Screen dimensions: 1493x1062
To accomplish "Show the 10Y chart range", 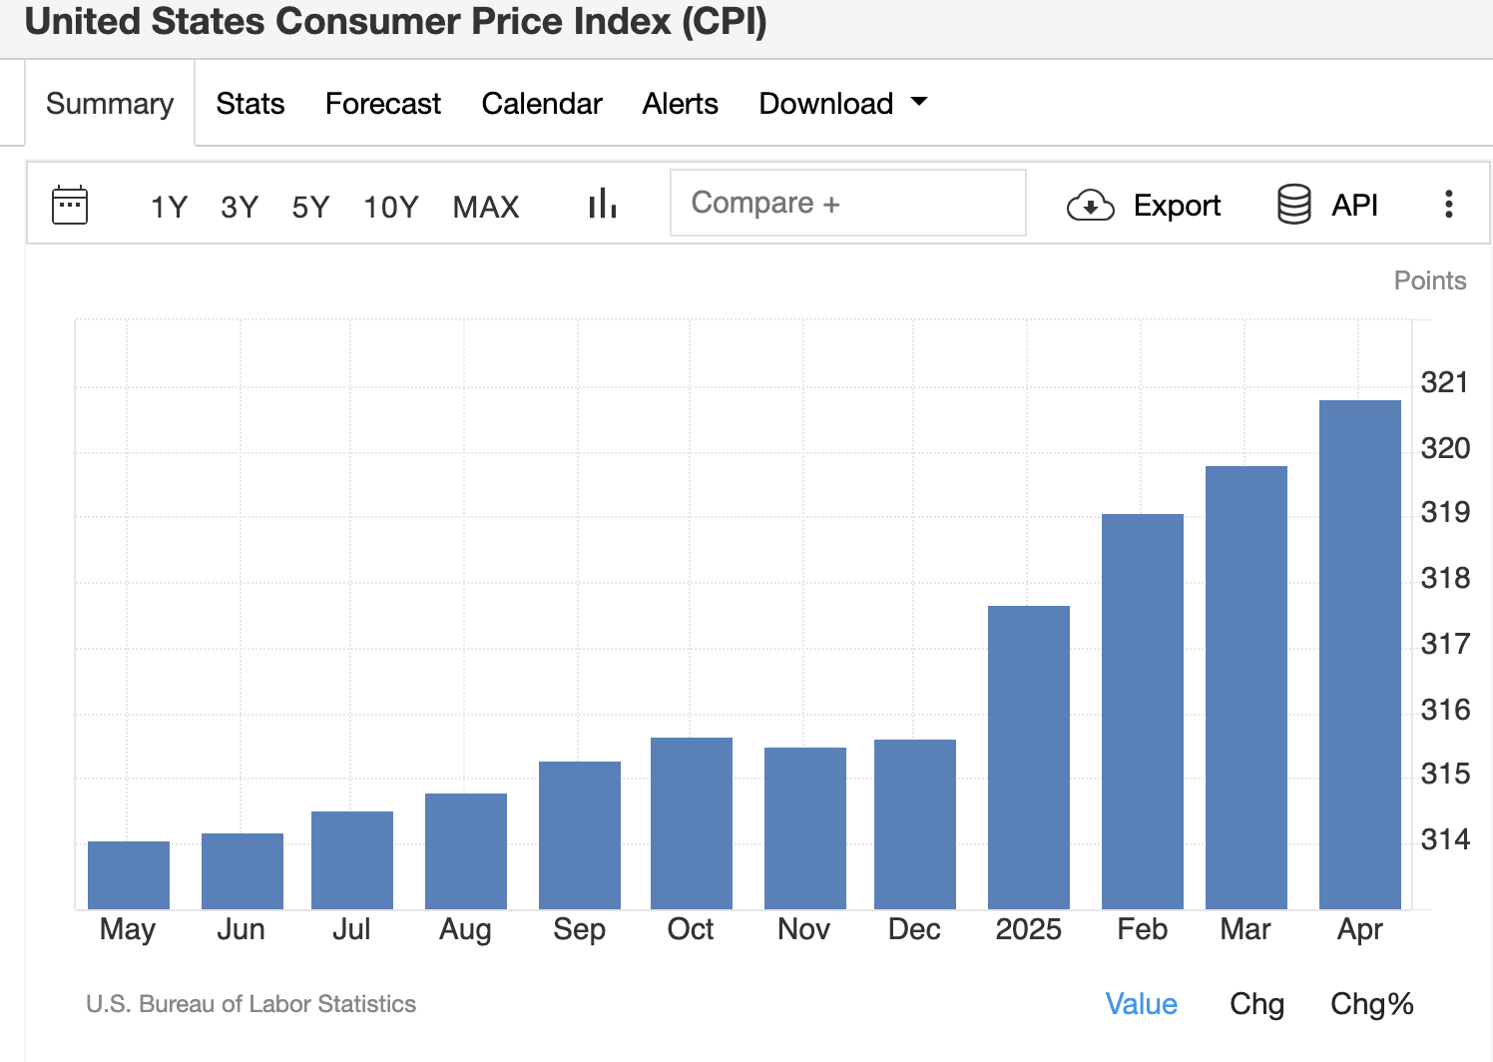I will (x=390, y=207).
